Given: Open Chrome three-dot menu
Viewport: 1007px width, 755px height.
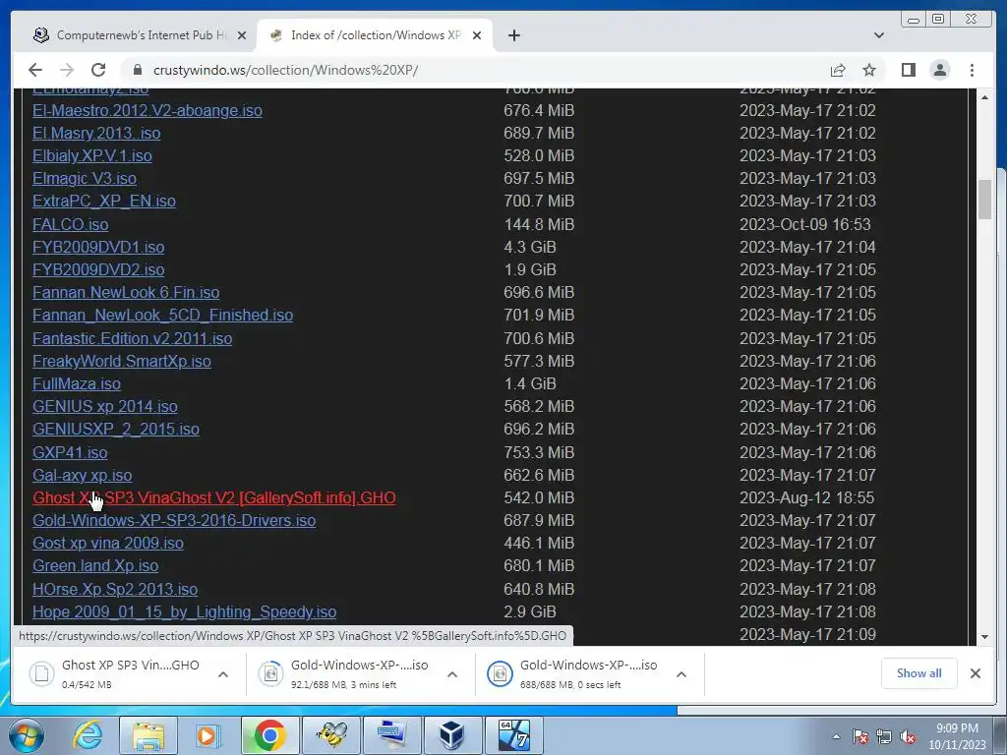Looking at the screenshot, I should pyautogui.click(x=972, y=70).
